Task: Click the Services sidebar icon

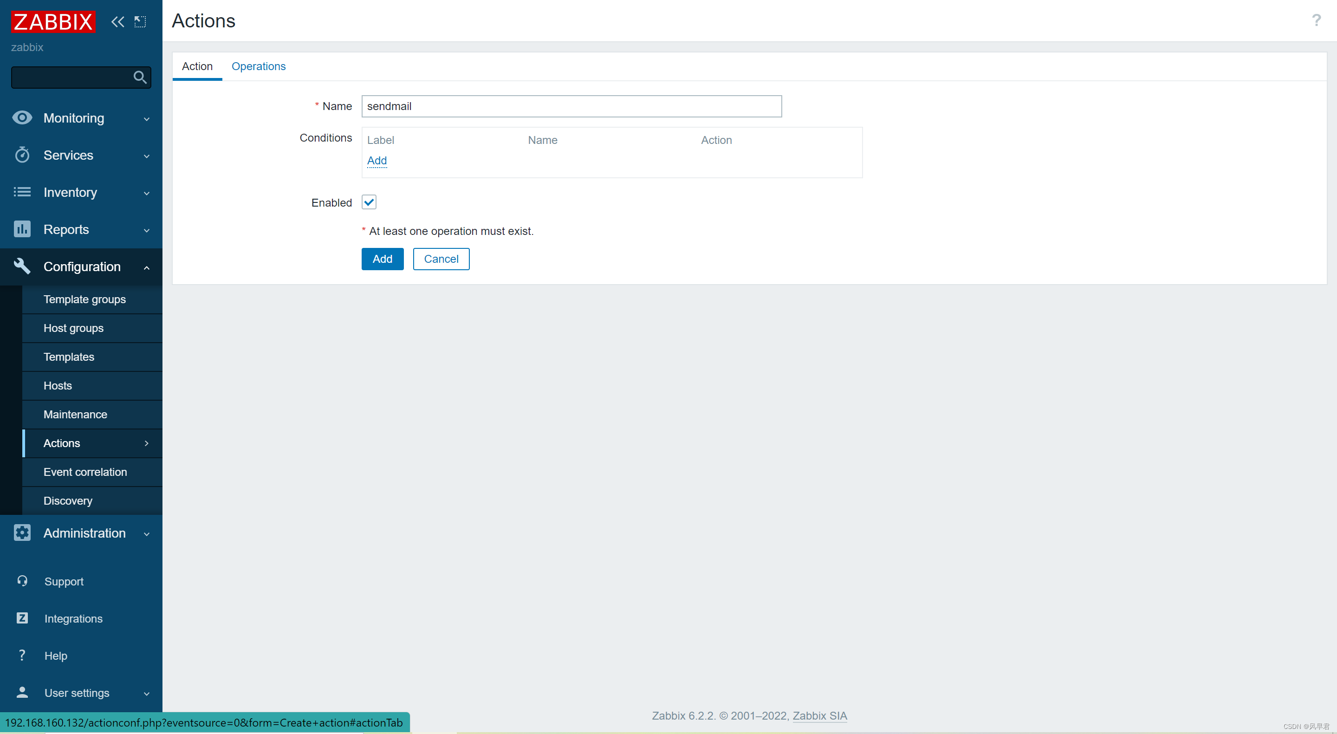Action: 22,155
